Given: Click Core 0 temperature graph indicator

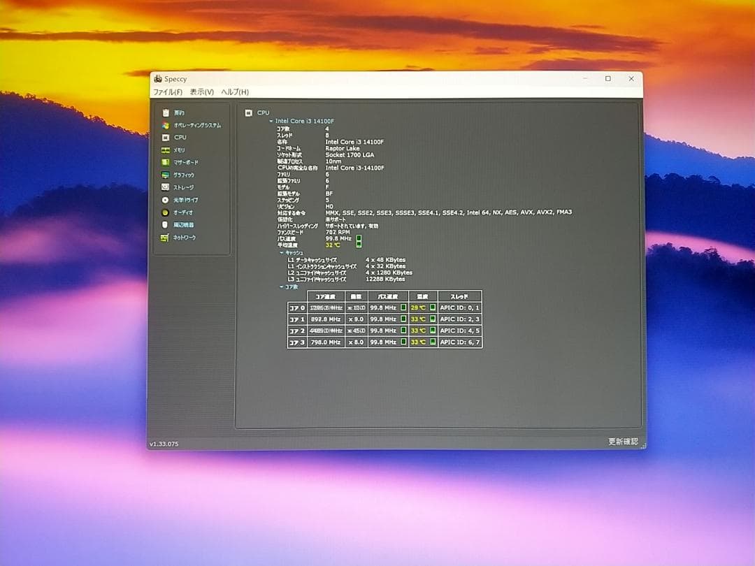Looking at the screenshot, I should pyautogui.click(x=432, y=307).
